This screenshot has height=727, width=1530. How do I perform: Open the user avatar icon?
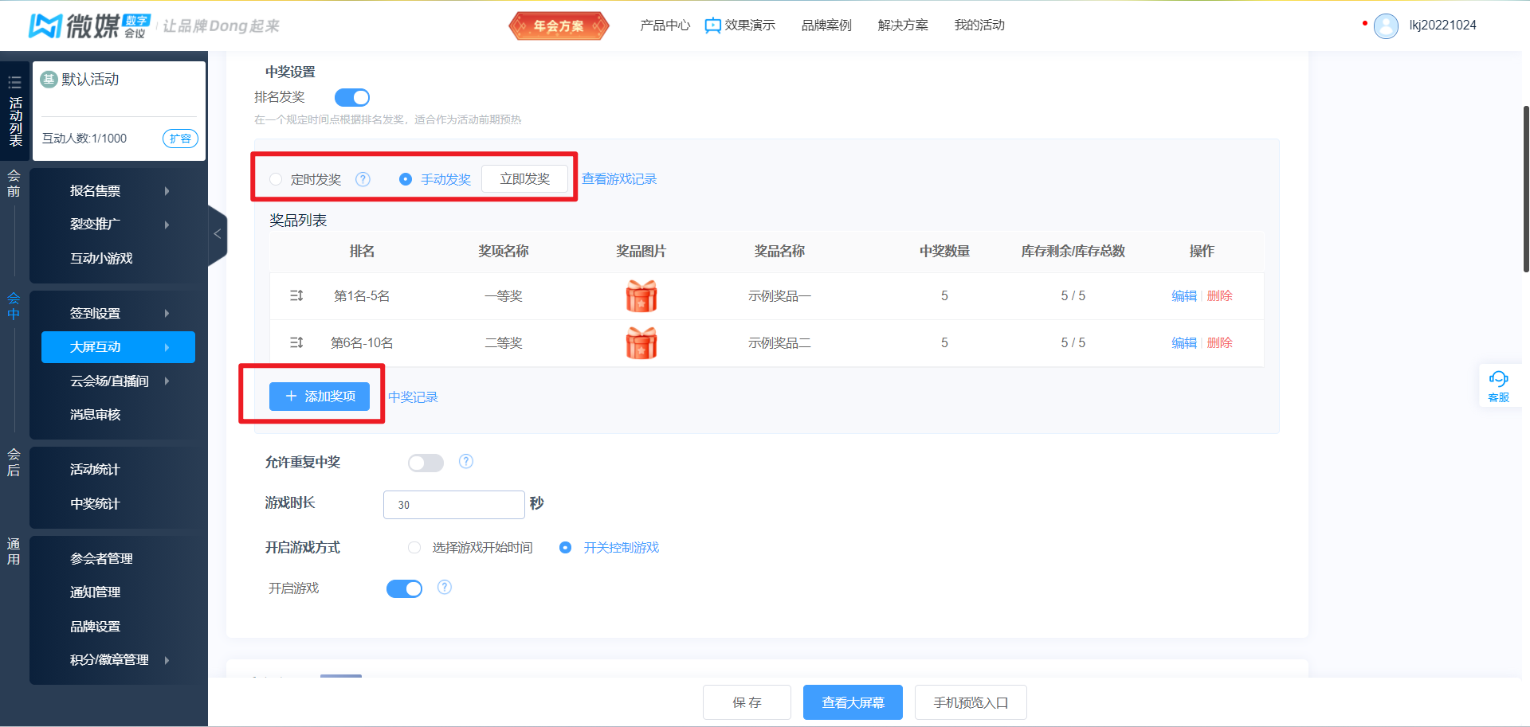tap(1386, 25)
